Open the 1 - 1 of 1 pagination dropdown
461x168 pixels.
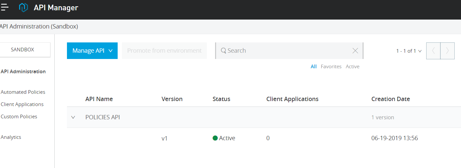point(409,51)
